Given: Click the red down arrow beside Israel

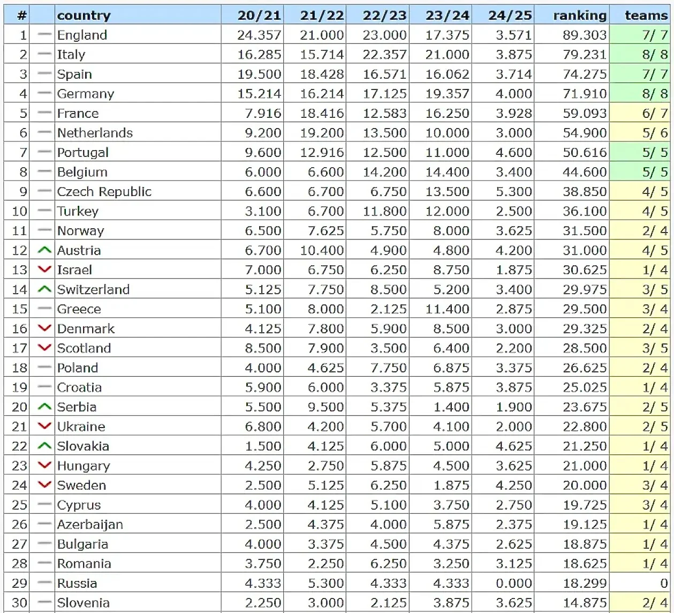Looking at the screenshot, I should pos(44,270).
